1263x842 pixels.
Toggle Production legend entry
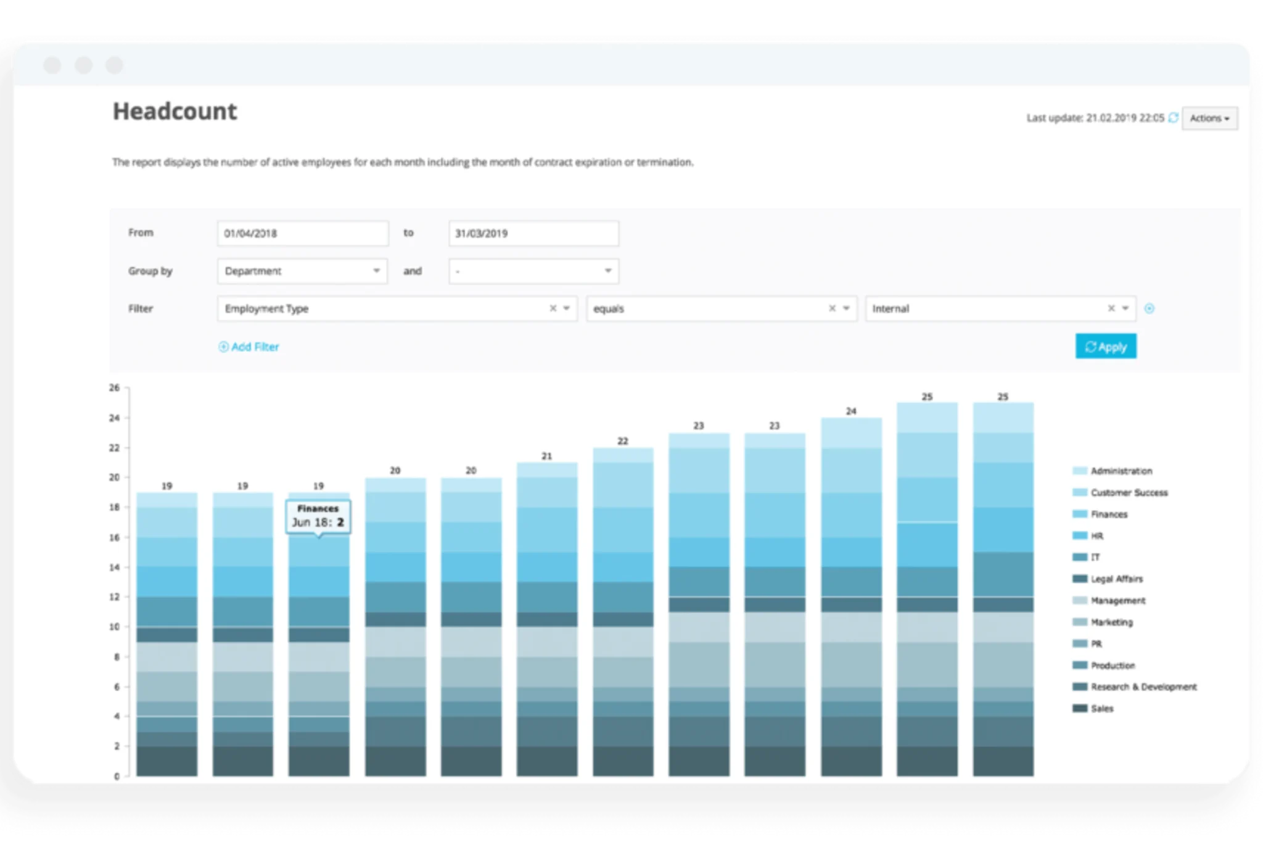click(x=1104, y=665)
